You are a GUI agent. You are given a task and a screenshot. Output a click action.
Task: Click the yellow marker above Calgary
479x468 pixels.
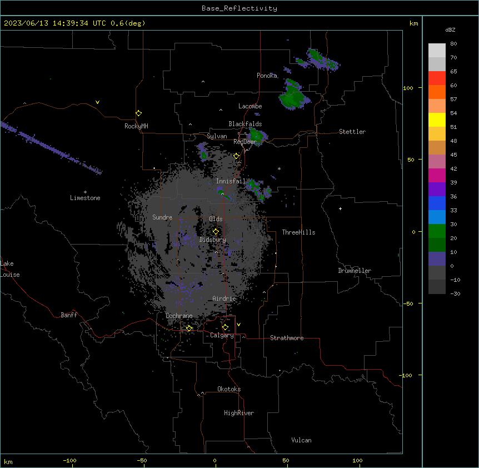click(x=225, y=327)
